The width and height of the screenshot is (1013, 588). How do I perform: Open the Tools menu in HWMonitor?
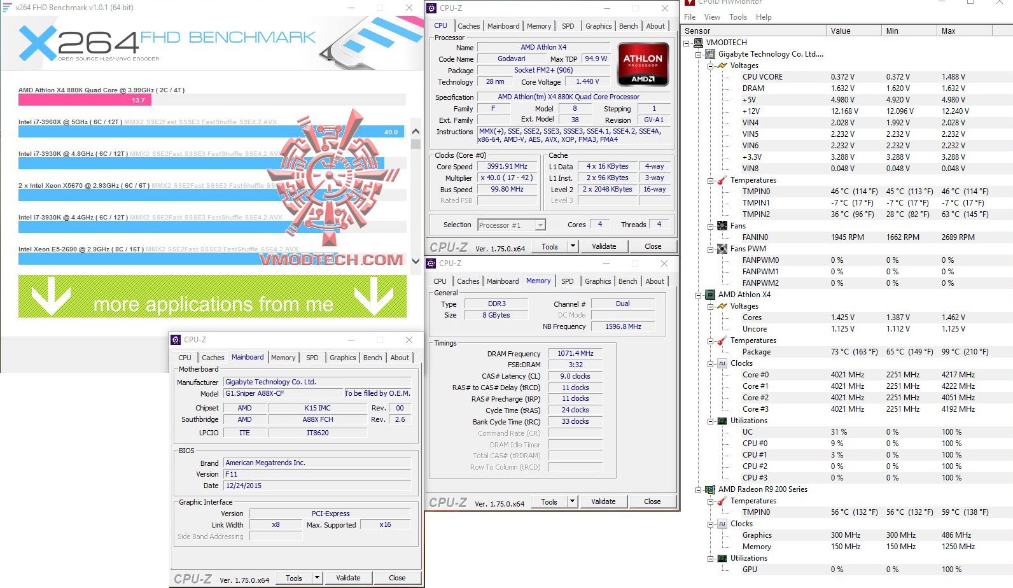[x=738, y=17]
